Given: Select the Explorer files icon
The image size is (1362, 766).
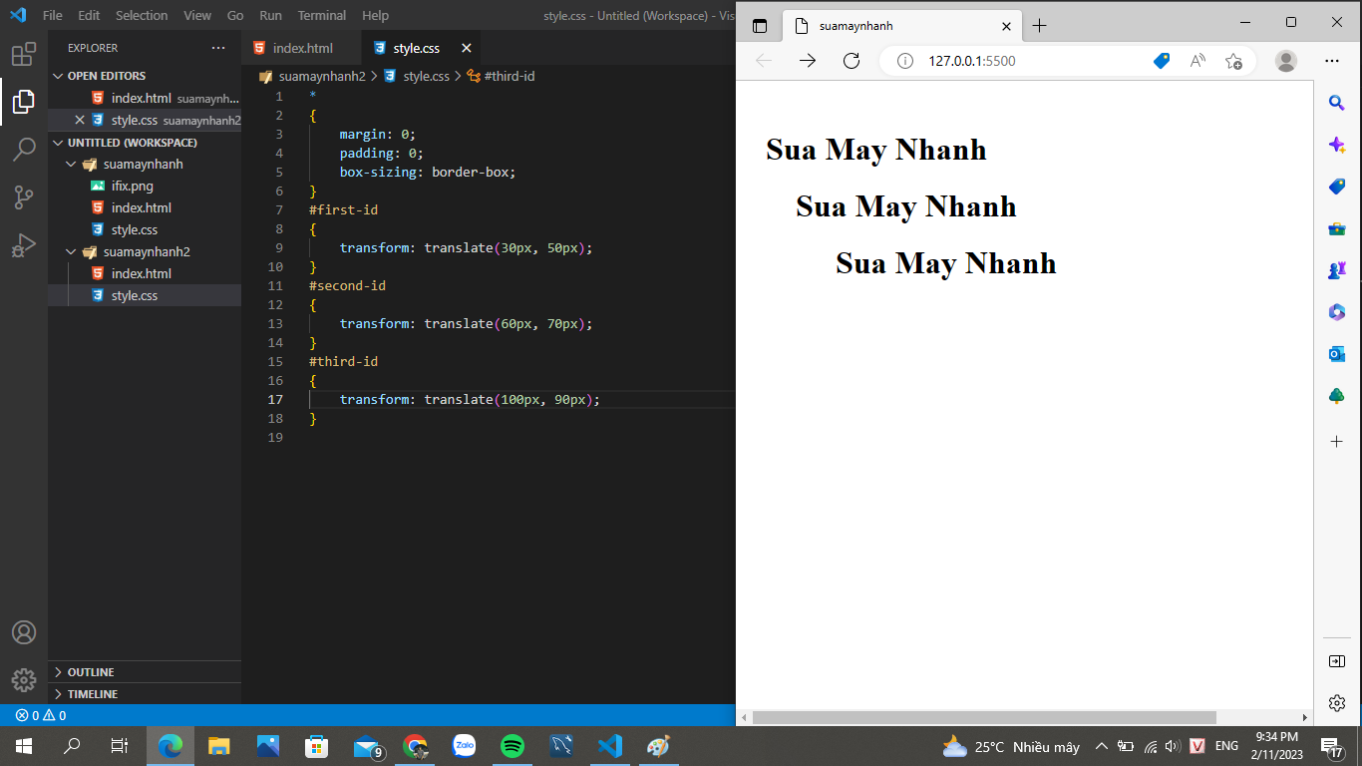Looking at the screenshot, I should coord(24,102).
